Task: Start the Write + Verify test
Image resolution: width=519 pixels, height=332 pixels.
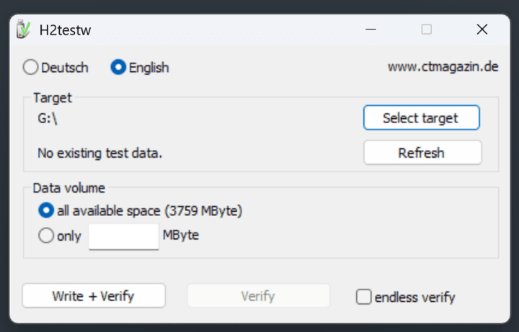Action: pos(94,295)
